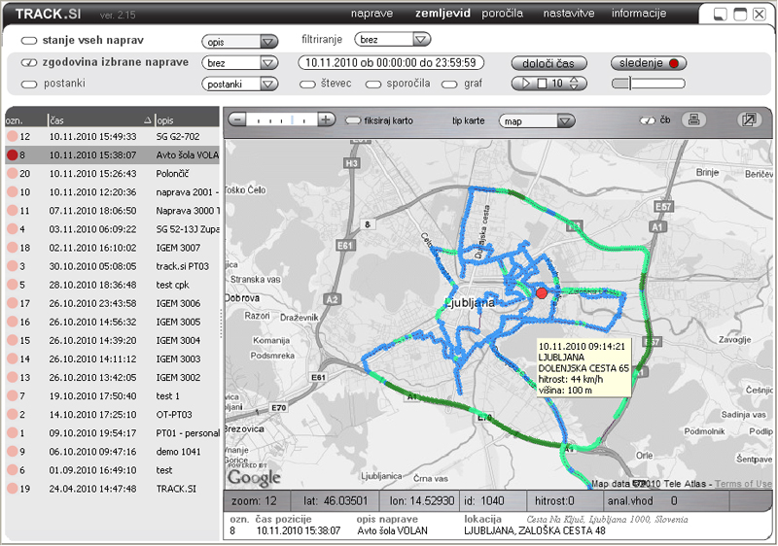The height and width of the screenshot is (546, 778).
Task: Click the Google logo on map
Action: (x=254, y=477)
